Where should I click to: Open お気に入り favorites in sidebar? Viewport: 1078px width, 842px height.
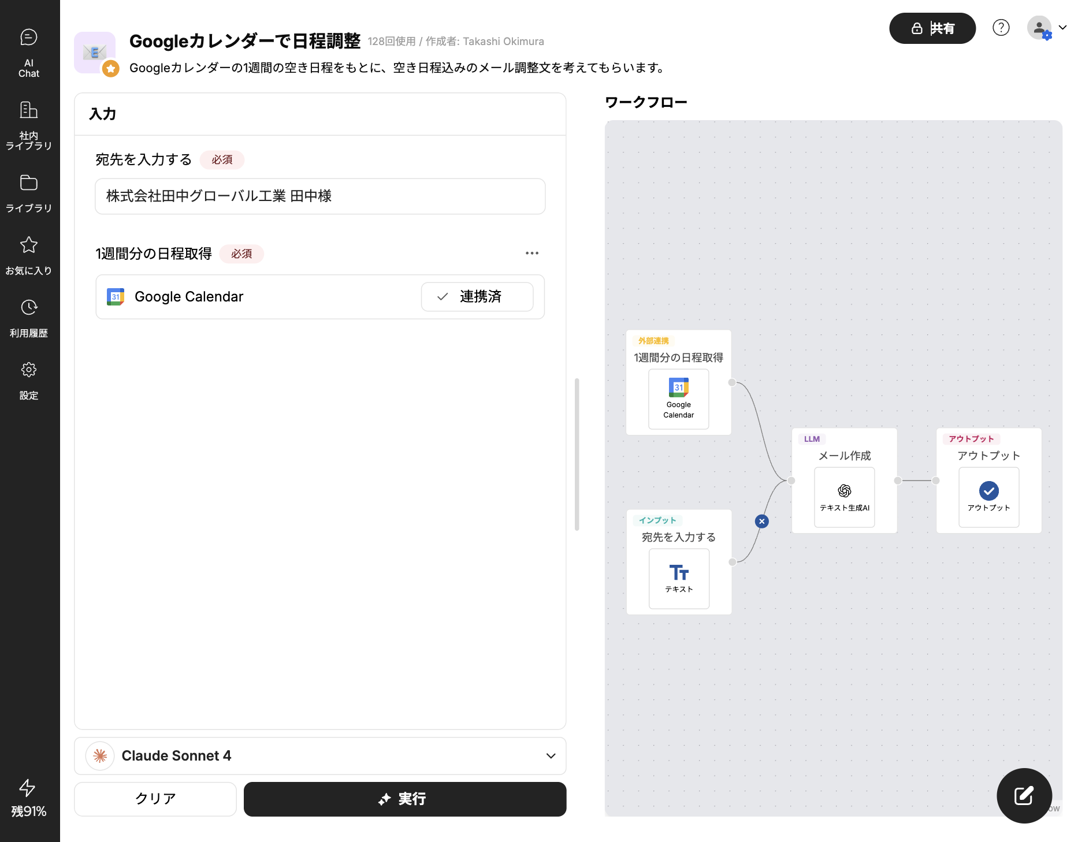click(29, 255)
